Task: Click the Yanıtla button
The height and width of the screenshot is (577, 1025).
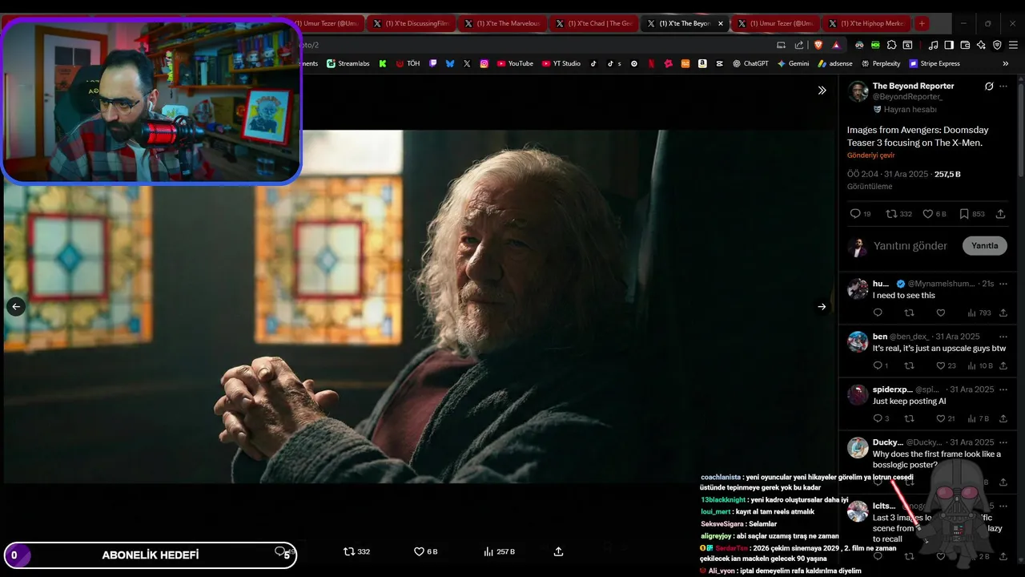Action: (x=984, y=246)
